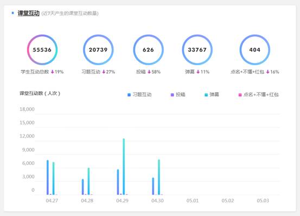Screen dimensions: 300x216
Task: Click the blue 习题互动 legend color square
Action: 129,94
